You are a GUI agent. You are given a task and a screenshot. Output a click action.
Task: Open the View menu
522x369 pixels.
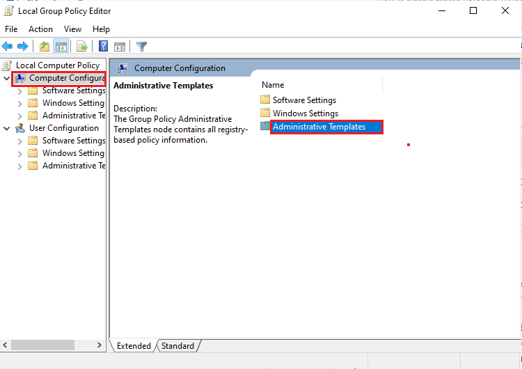[x=72, y=29]
